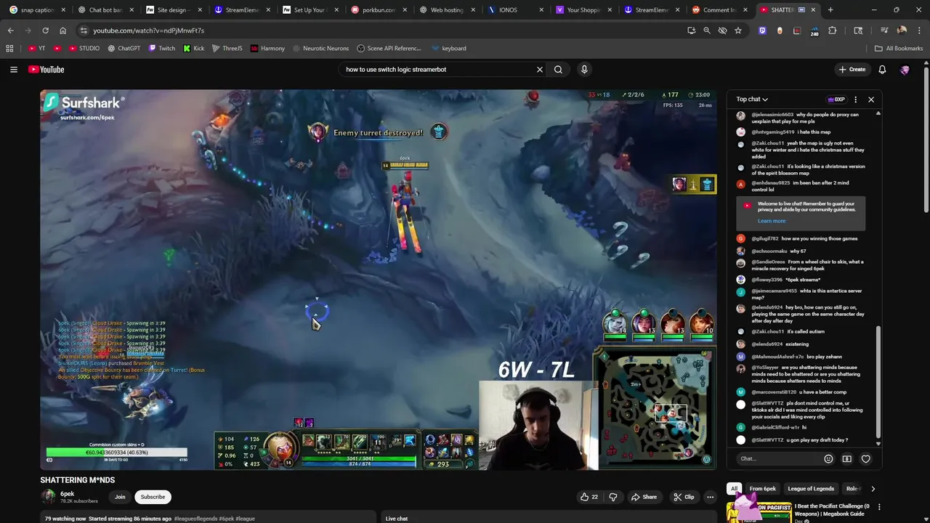This screenshot has width=930, height=523.
Task: Open Chrome's three-dot menu
Action: coord(919,31)
